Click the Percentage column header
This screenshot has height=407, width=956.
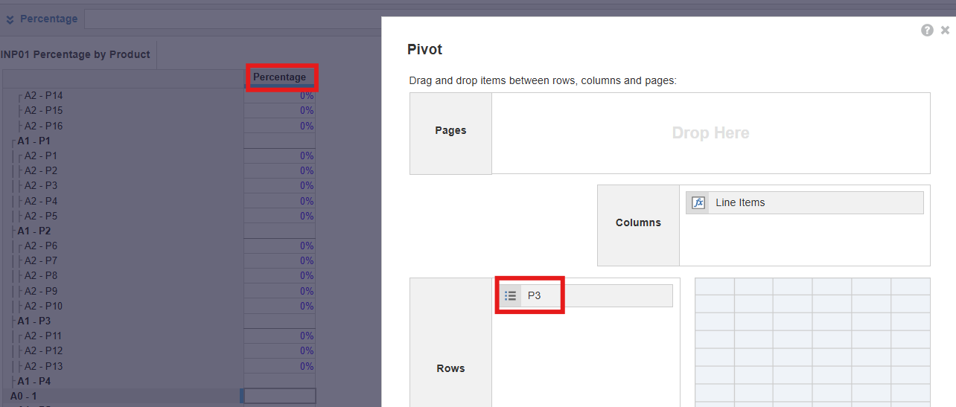[x=280, y=77]
